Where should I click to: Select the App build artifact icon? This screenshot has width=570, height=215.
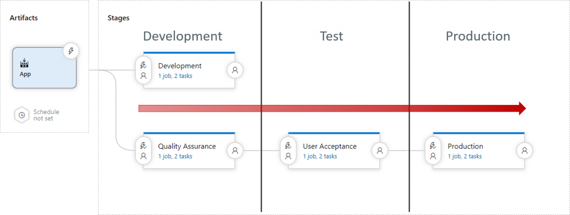(24, 63)
